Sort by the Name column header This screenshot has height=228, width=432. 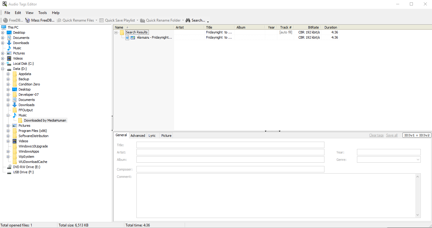[143, 27]
